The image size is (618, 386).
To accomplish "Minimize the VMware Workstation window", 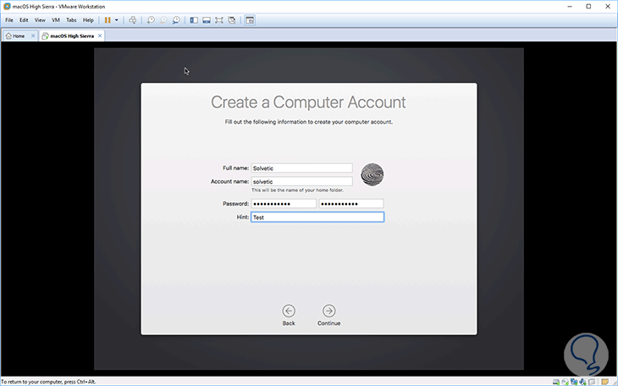I will (x=570, y=6).
